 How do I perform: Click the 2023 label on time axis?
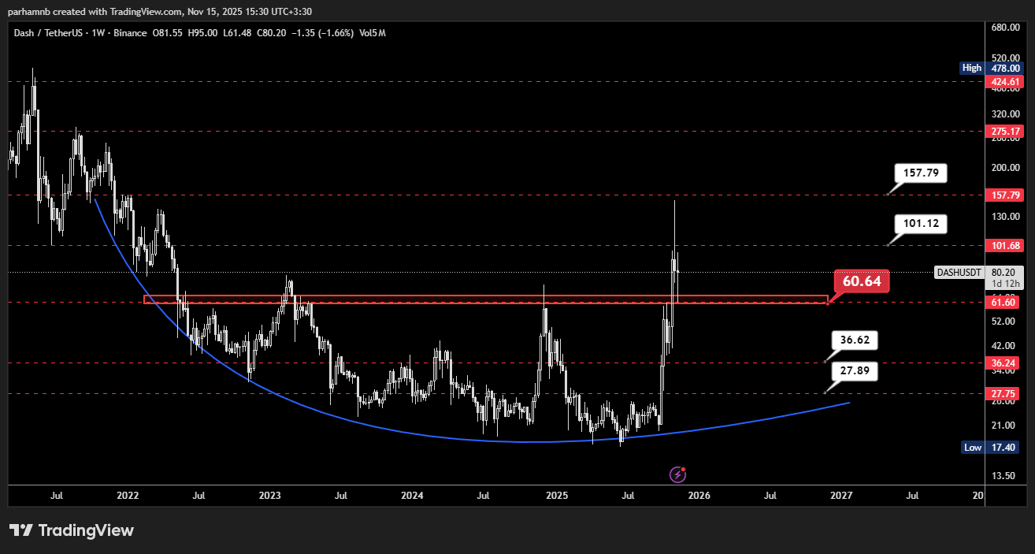(x=269, y=496)
